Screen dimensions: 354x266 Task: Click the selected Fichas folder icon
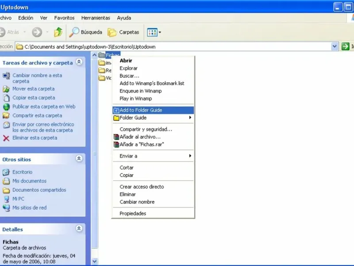click(x=102, y=55)
